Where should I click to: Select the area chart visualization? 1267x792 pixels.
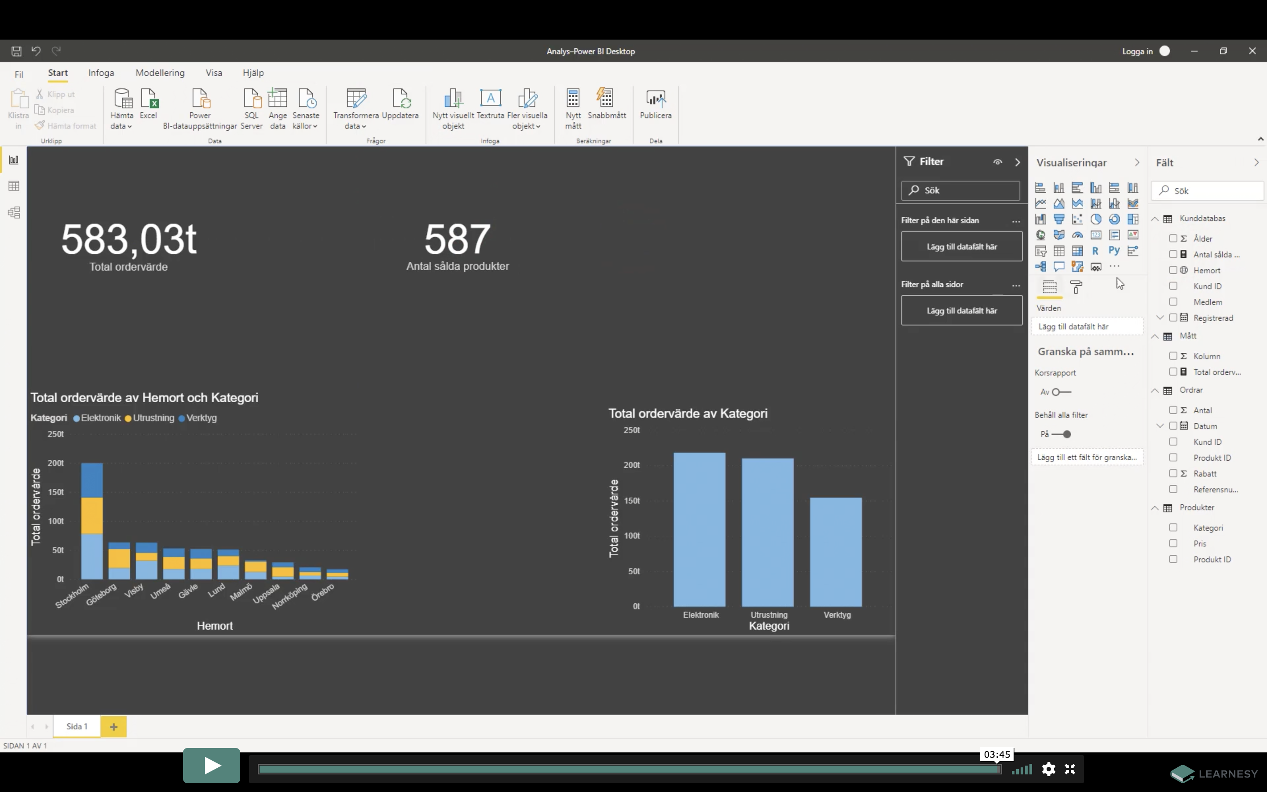coord(1058,203)
